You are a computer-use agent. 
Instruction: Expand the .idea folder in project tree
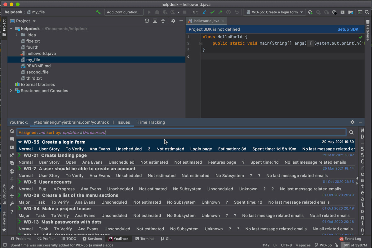tap(17, 35)
